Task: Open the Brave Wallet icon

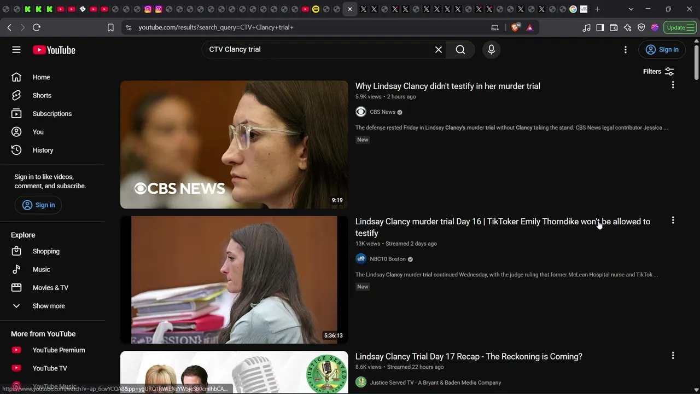Action: click(614, 27)
